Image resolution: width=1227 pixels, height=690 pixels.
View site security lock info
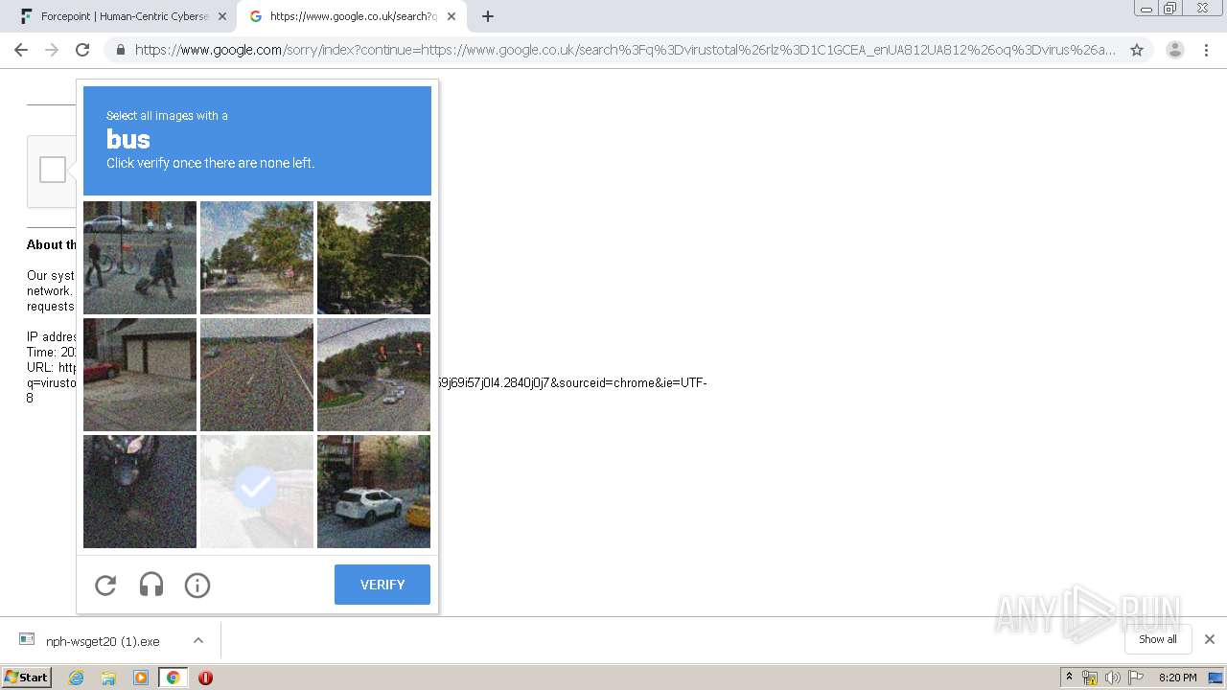(120, 50)
